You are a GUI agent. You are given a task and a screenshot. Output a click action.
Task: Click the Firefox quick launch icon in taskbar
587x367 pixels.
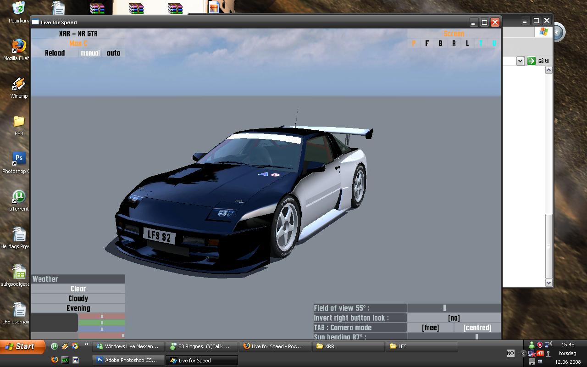[x=55, y=360]
